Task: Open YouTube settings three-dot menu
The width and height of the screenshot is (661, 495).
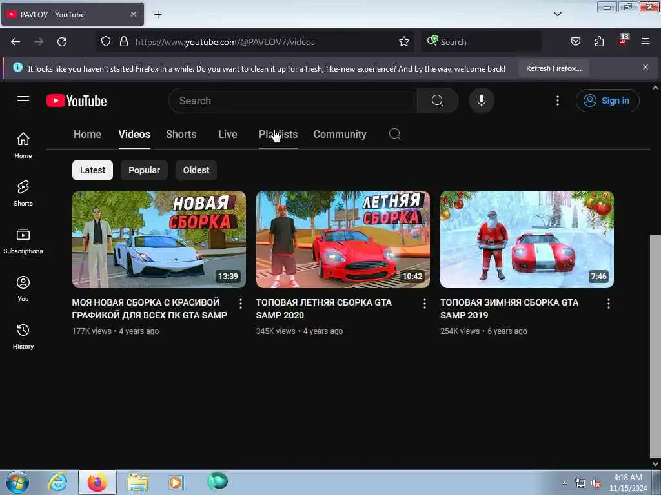Action: tap(557, 101)
